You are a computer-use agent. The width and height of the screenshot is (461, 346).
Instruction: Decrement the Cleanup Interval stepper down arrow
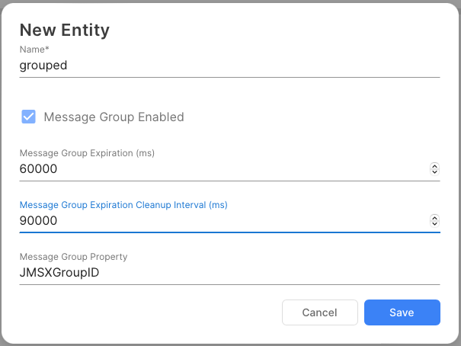pos(434,224)
